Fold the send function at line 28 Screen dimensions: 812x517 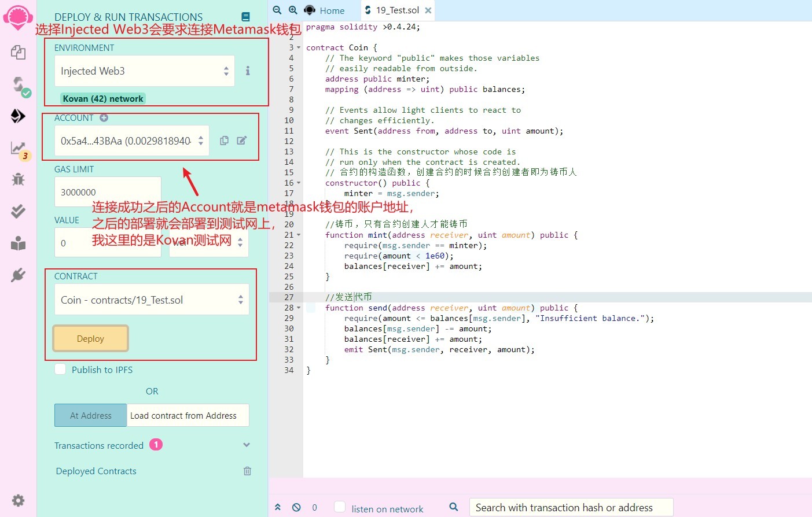pos(299,308)
